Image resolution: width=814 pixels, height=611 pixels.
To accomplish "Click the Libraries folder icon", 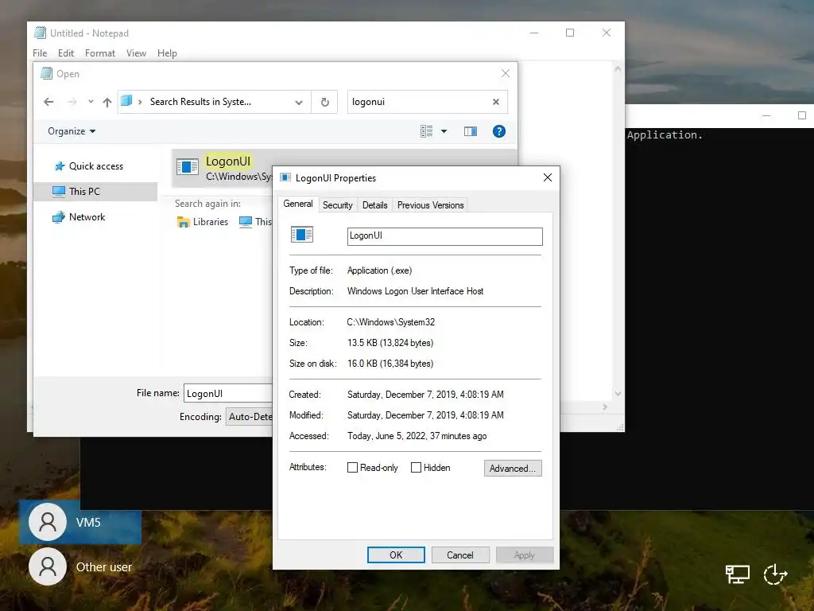I will [x=184, y=223].
